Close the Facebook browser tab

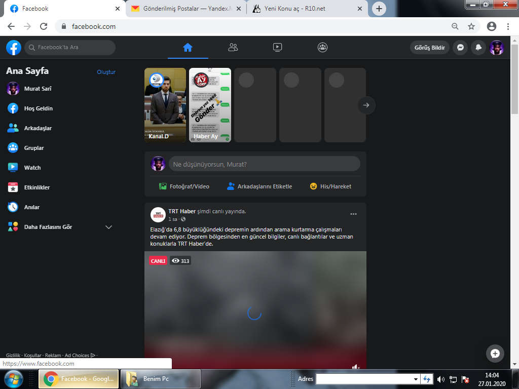click(x=117, y=9)
